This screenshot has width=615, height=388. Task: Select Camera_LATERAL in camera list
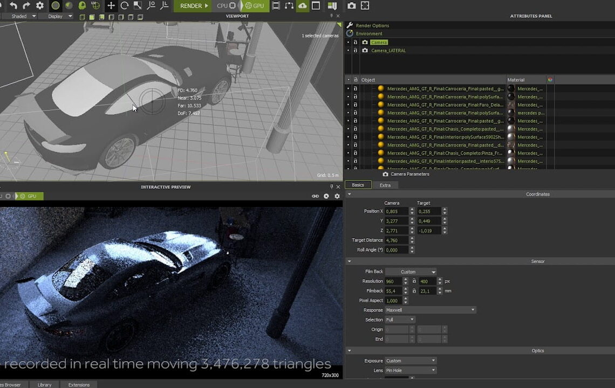coord(388,51)
